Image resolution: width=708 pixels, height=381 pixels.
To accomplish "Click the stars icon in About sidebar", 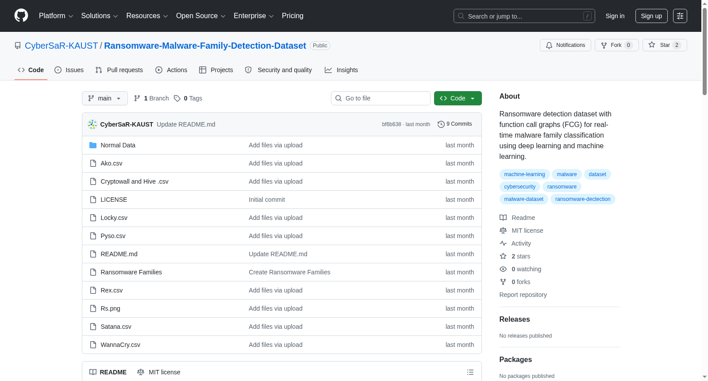I will [x=503, y=256].
